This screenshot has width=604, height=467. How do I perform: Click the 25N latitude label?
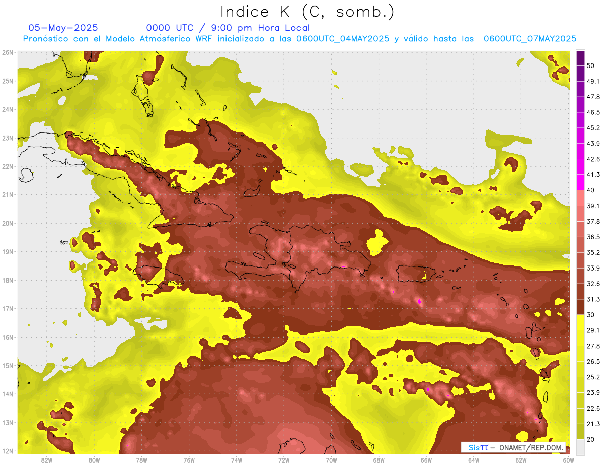point(8,81)
